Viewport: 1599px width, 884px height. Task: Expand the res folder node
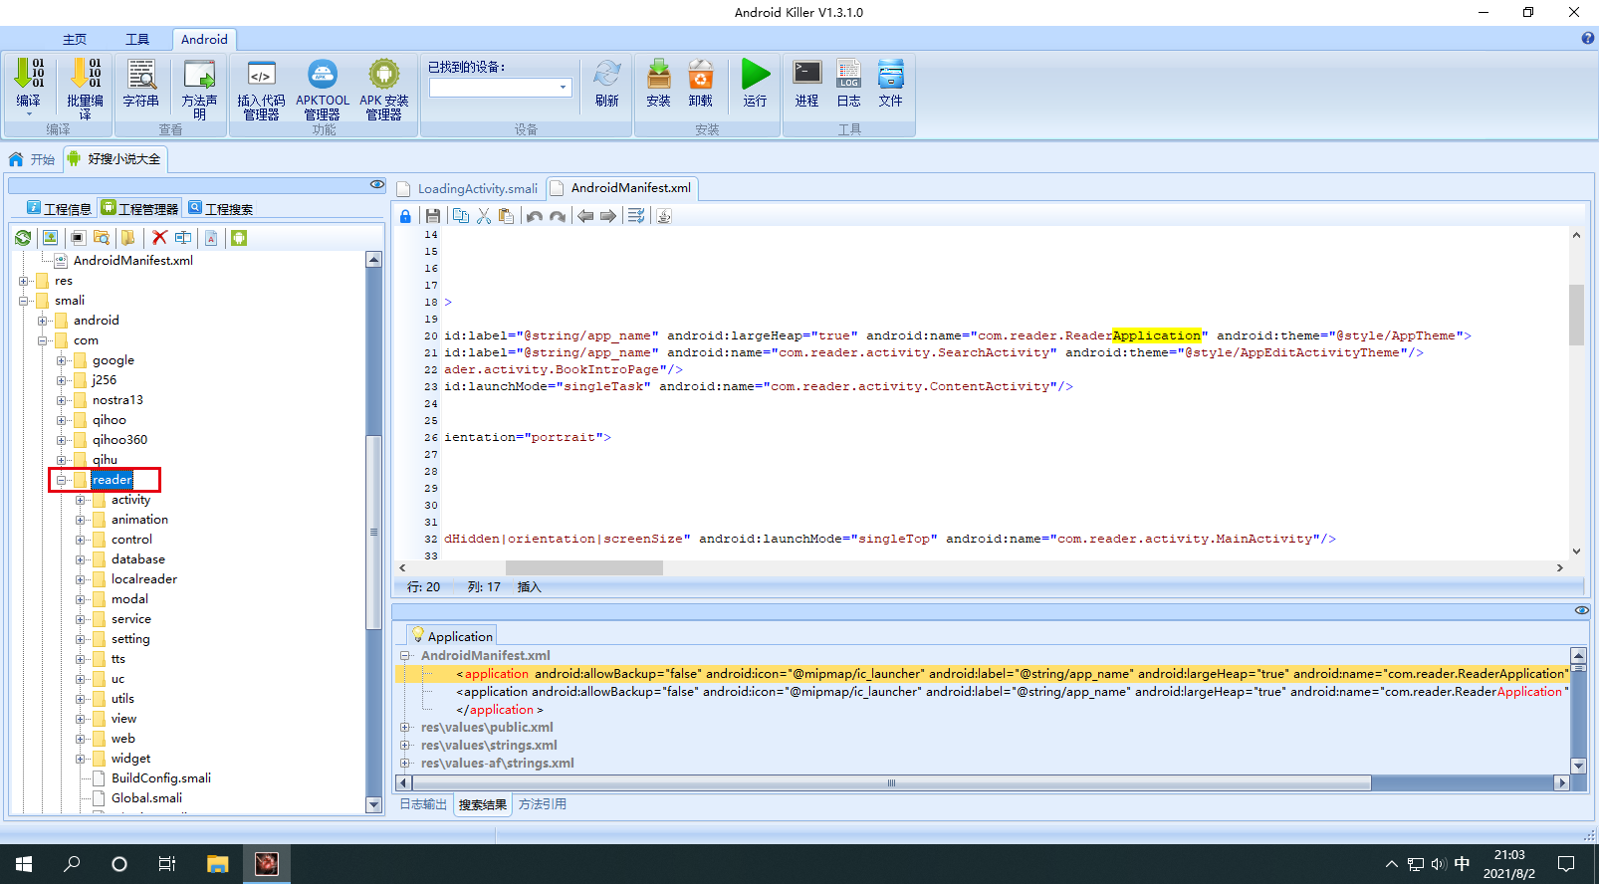coord(24,281)
